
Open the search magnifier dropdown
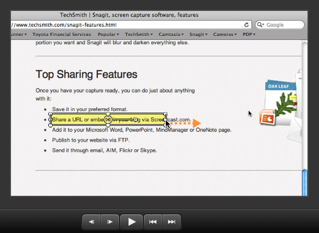pyautogui.click(x=260, y=25)
